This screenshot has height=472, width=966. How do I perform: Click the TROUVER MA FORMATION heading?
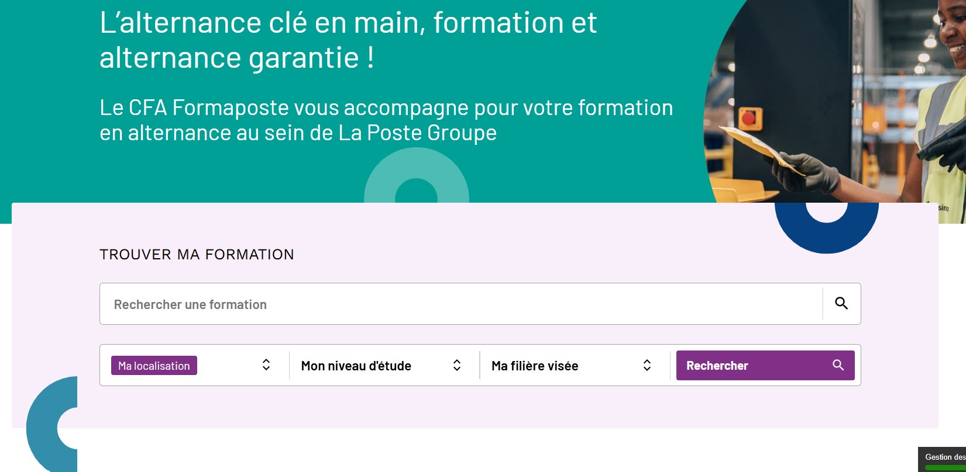pyautogui.click(x=197, y=254)
